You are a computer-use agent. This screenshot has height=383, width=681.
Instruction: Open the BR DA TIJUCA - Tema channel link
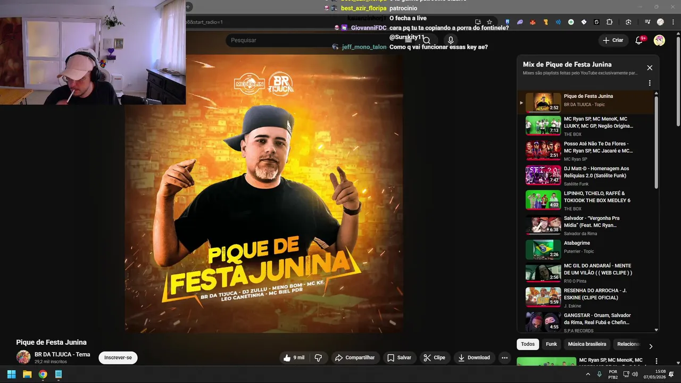(62, 354)
